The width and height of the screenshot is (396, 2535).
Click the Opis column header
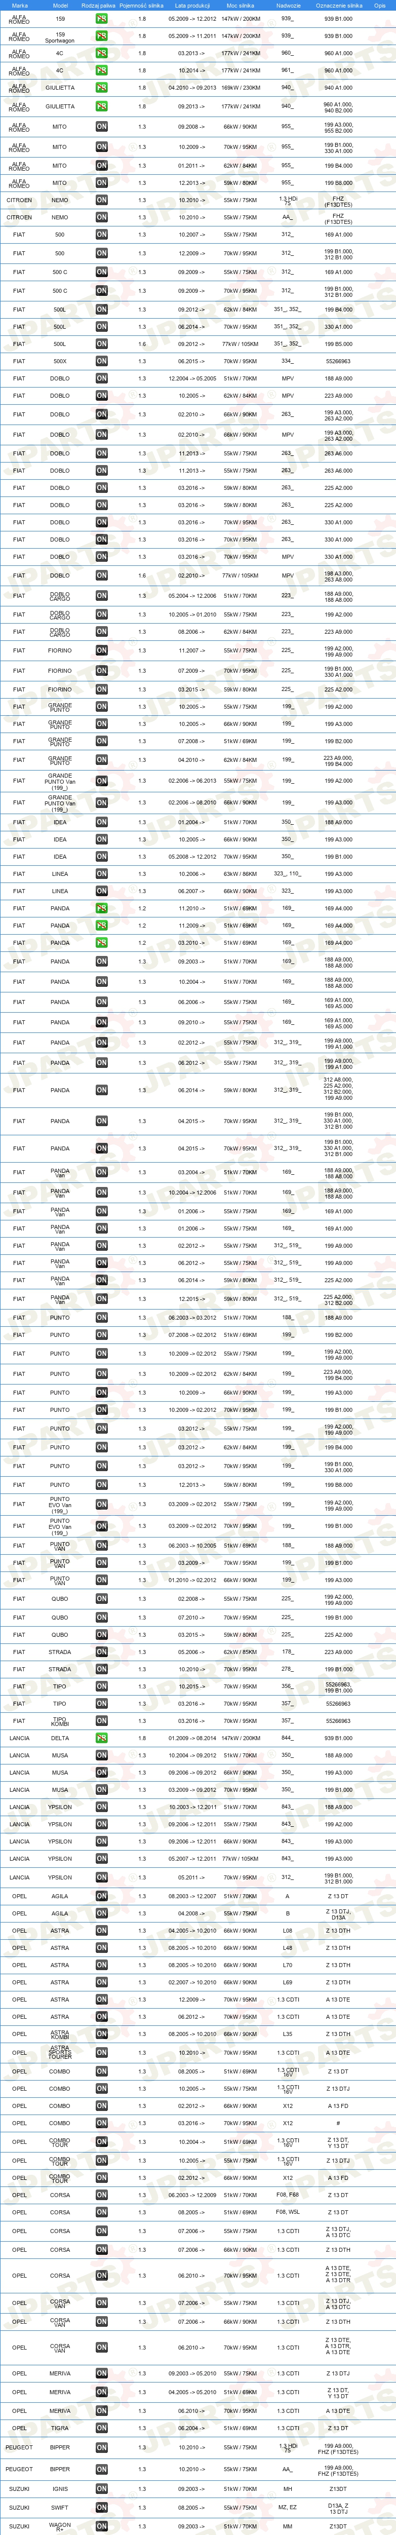(x=379, y=5)
